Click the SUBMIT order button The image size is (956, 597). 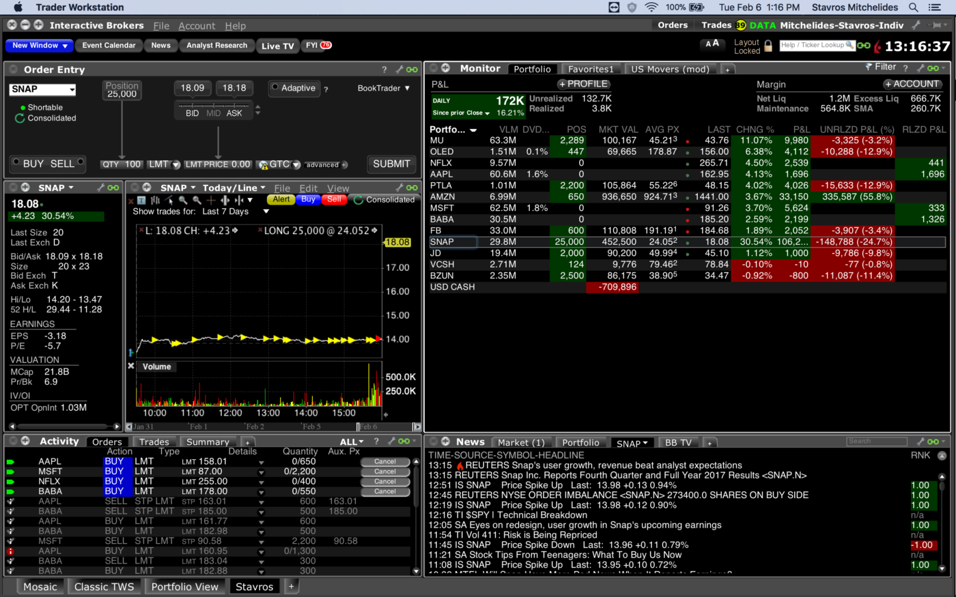391,164
